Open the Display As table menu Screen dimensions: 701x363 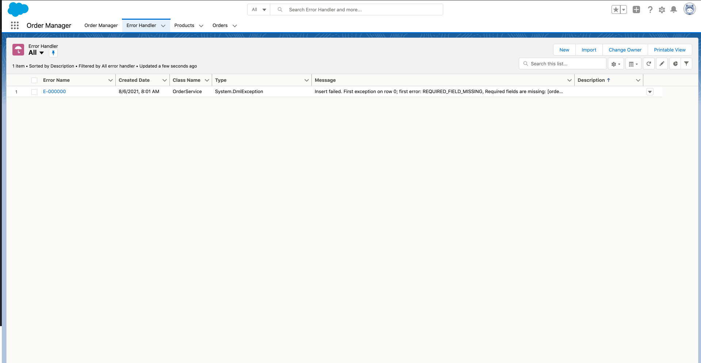[633, 64]
